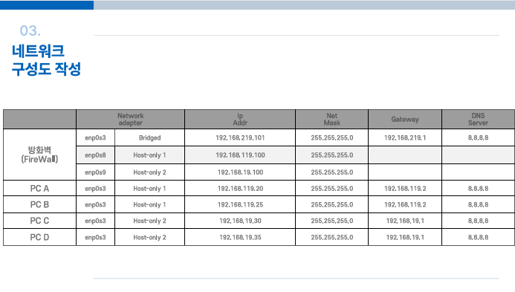Click the "Ip Addr" column header

[240, 119]
